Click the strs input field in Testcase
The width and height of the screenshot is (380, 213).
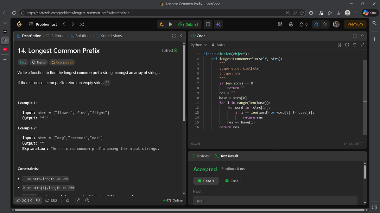(275, 201)
